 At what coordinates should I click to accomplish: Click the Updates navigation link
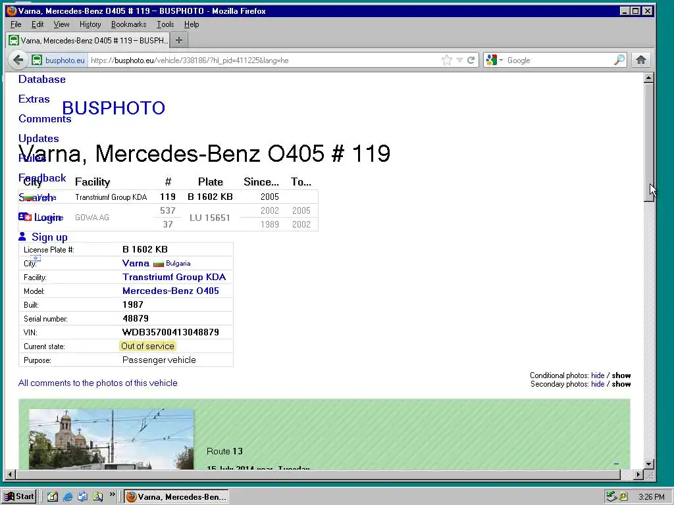39,139
